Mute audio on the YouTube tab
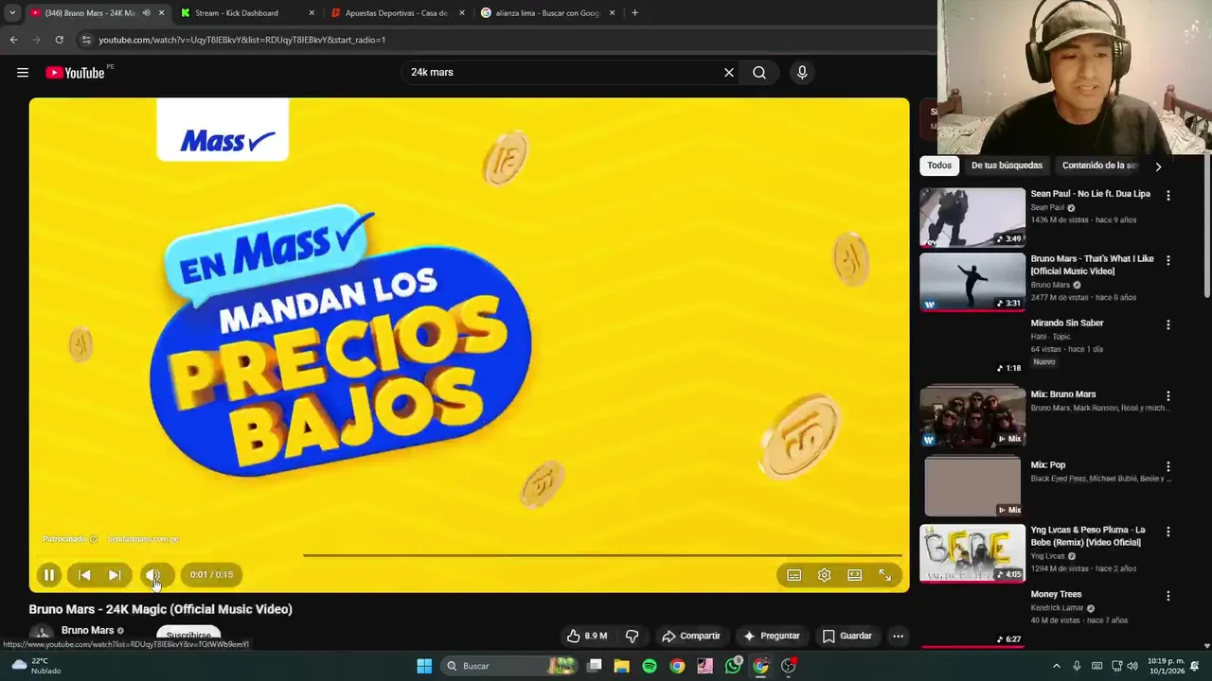Image resolution: width=1212 pixels, height=681 pixels. click(146, 13)
